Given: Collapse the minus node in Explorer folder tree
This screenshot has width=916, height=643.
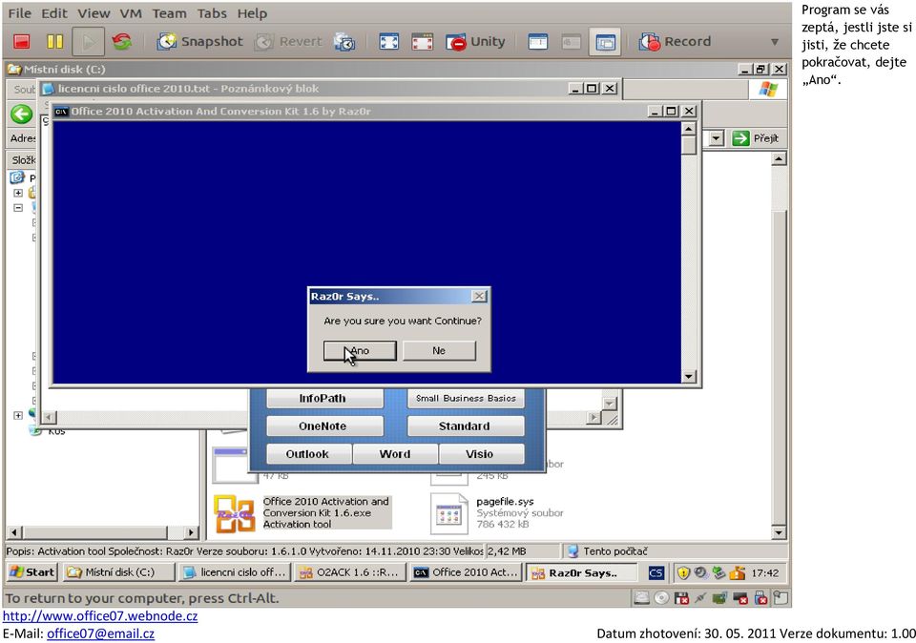Looking at the screenshot, I should pos(18,207).
